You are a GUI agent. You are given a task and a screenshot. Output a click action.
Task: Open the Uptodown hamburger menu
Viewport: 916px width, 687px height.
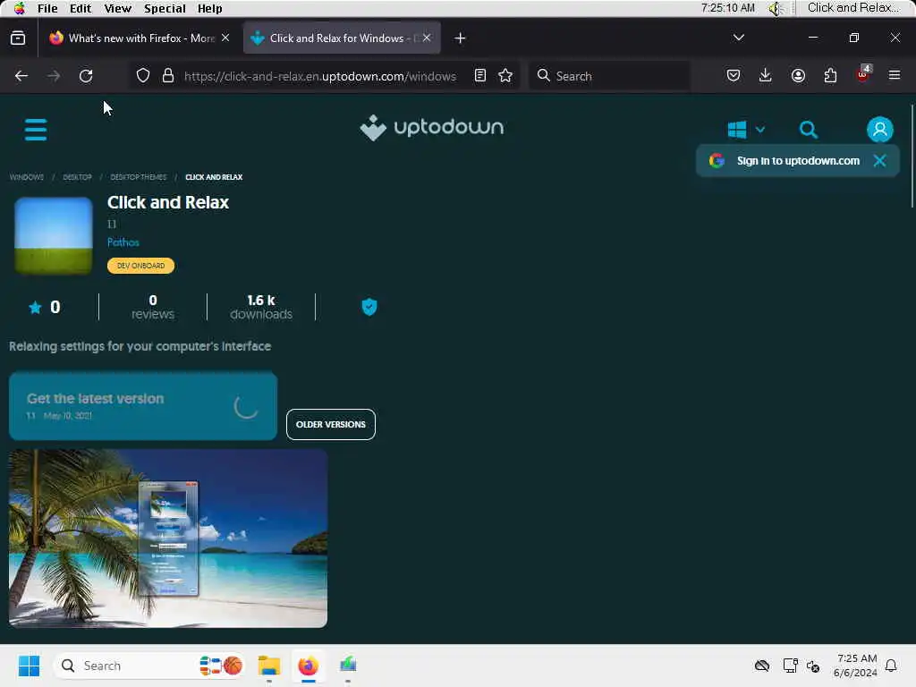36,129
